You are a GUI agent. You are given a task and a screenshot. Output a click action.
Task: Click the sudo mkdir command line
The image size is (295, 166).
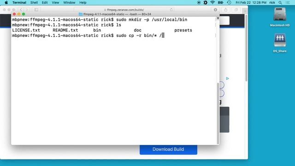tap(100, 19)
